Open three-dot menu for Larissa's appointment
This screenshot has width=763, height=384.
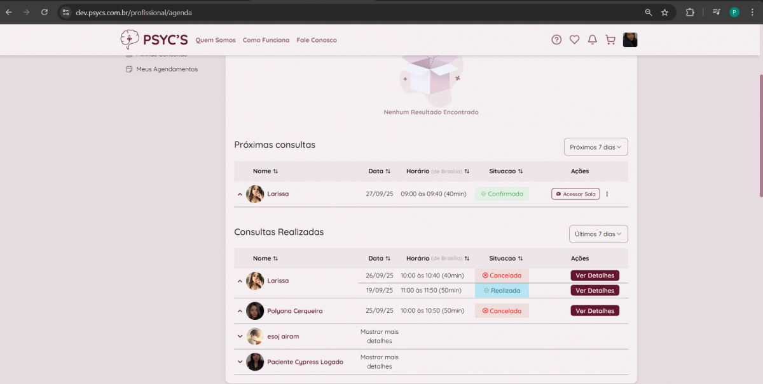pyautogui.click(x=607, y=194)
